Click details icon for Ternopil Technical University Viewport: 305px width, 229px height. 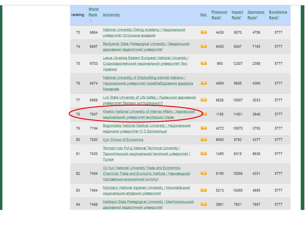pos(204,154)
